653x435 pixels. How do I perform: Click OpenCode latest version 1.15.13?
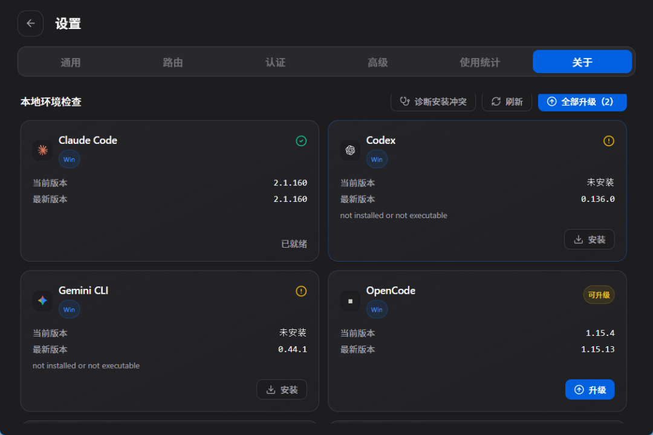pos(597,349)
